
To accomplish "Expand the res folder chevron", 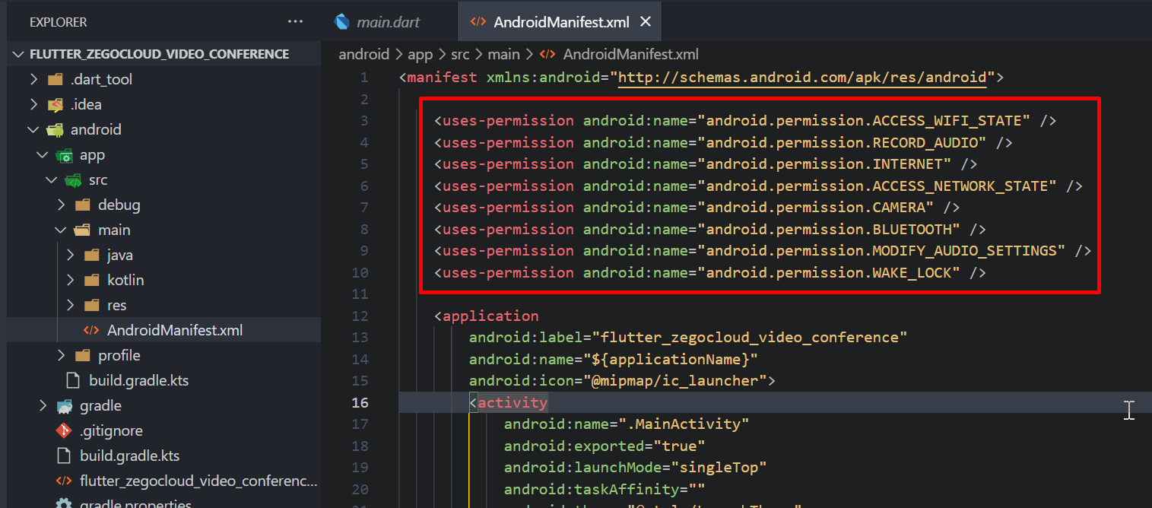I will pos(70,305).
